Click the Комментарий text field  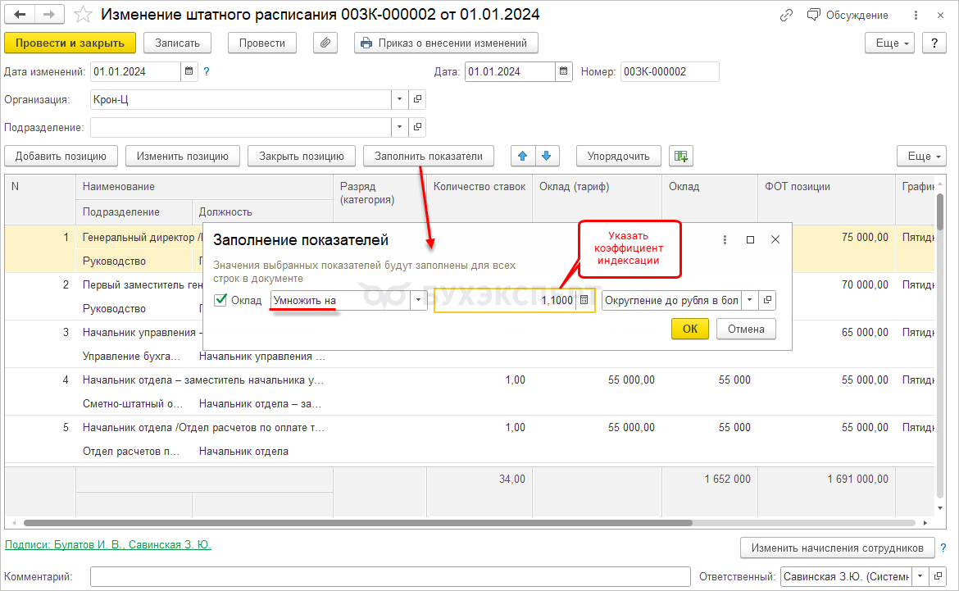[389, 576]
